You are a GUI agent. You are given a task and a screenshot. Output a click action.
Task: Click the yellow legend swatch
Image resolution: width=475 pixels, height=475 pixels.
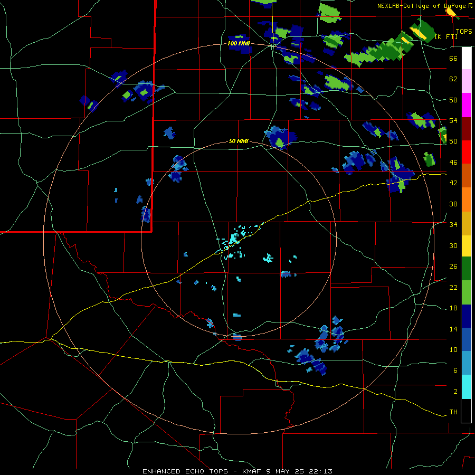click(466, 246)
